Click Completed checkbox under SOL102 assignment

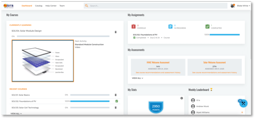pos(134,38)
